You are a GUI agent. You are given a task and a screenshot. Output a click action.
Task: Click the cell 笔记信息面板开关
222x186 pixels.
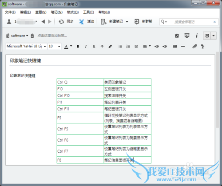[127, 160]
